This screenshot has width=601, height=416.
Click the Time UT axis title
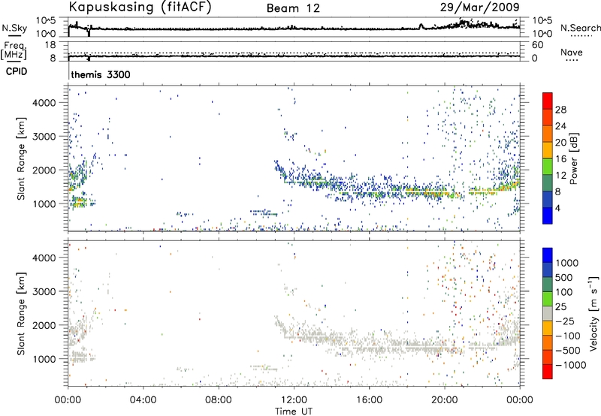coord(294,411)
